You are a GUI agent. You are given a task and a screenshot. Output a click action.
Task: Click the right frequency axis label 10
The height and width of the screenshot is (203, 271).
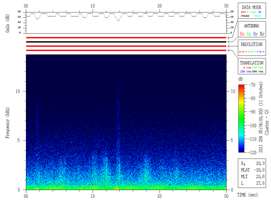[233, 91]
